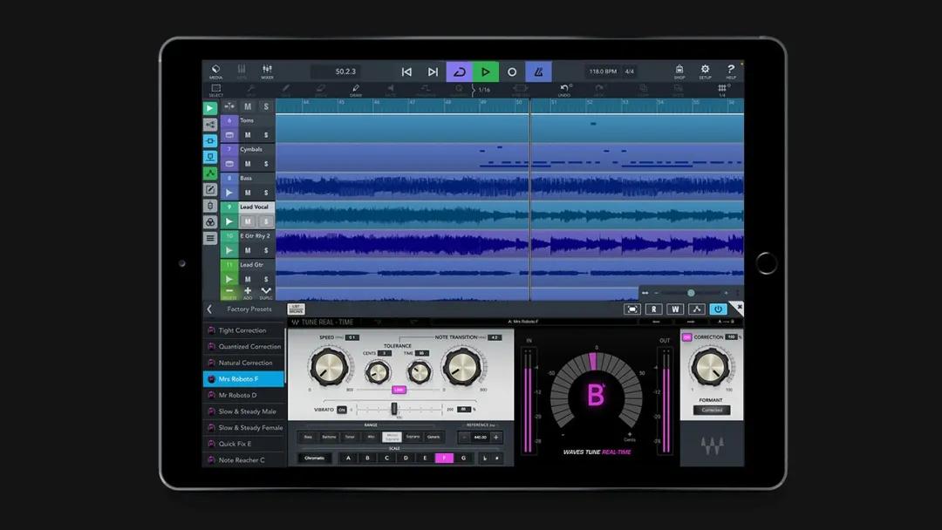The width and height of the screenshot is (942, 530).
Task: Select the Natural Correction preset
Action: coord(244,363)
